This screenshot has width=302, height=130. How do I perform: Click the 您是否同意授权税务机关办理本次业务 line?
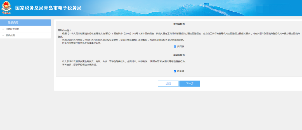82,43
